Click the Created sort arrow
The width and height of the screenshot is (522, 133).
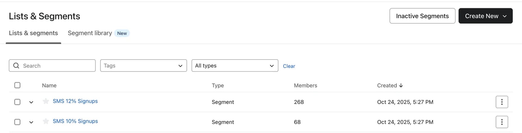401,85
